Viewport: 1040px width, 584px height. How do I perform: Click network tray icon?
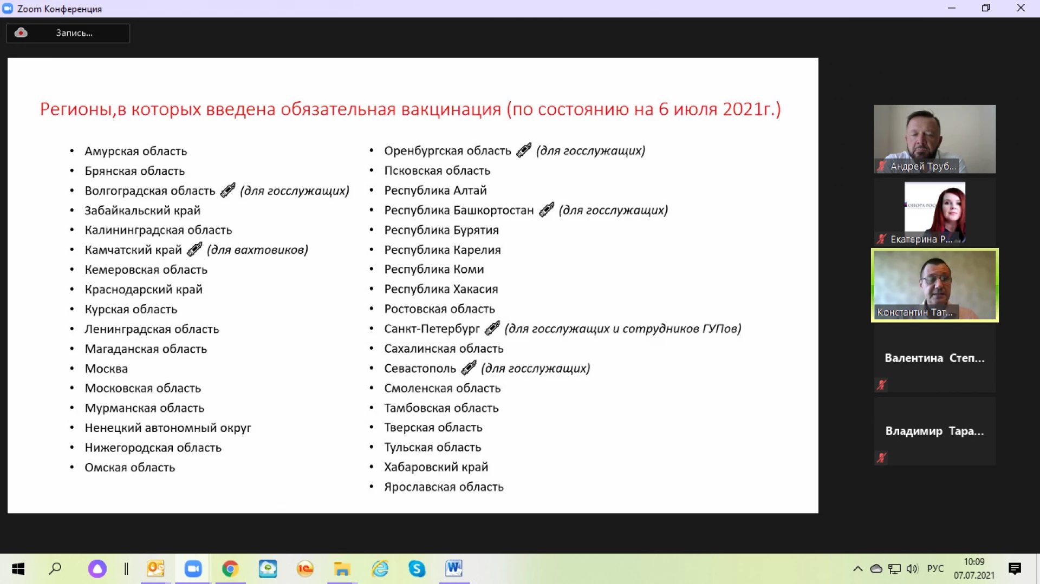click(x=894, y=568)
